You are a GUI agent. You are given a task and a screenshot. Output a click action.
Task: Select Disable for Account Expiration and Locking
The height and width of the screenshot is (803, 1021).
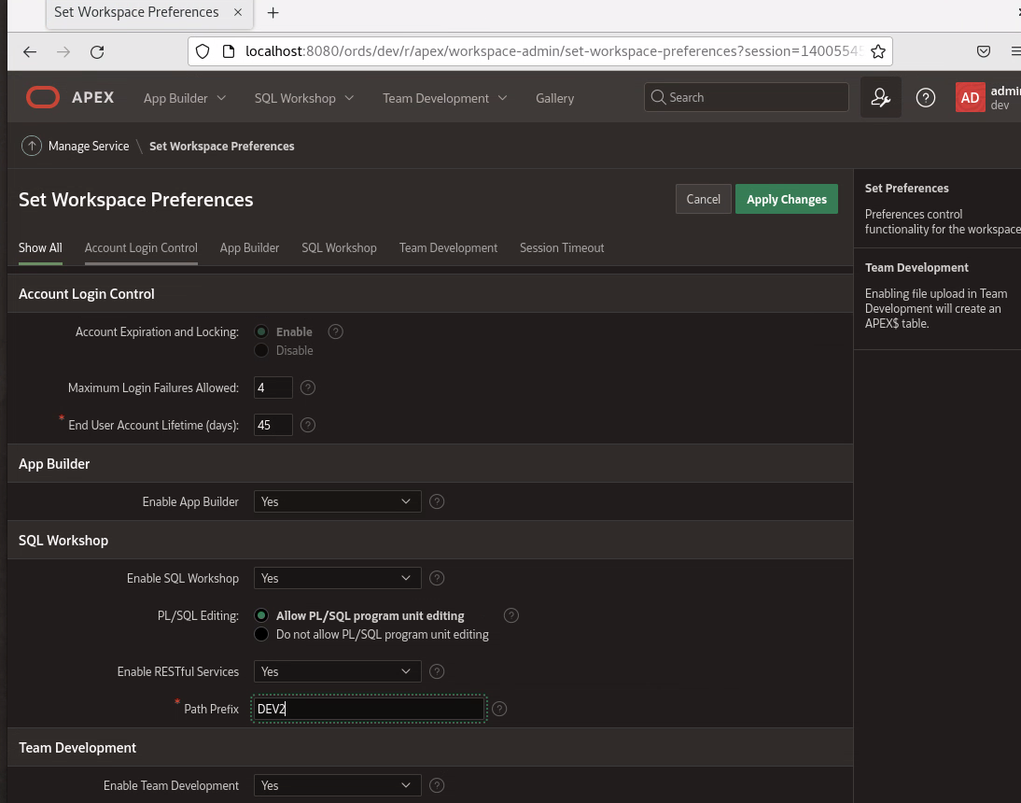click(x=261, y=350)
